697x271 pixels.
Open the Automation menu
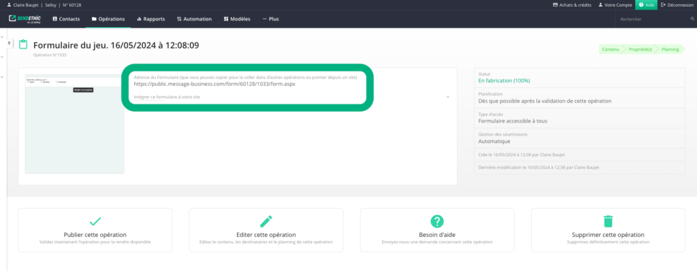194,19
